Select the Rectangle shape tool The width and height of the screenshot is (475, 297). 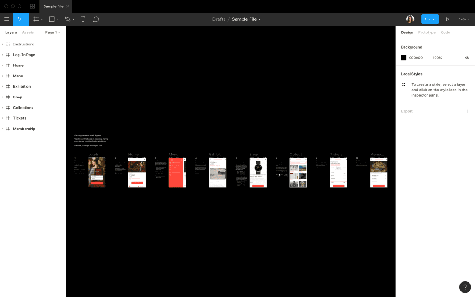[52, 19]
